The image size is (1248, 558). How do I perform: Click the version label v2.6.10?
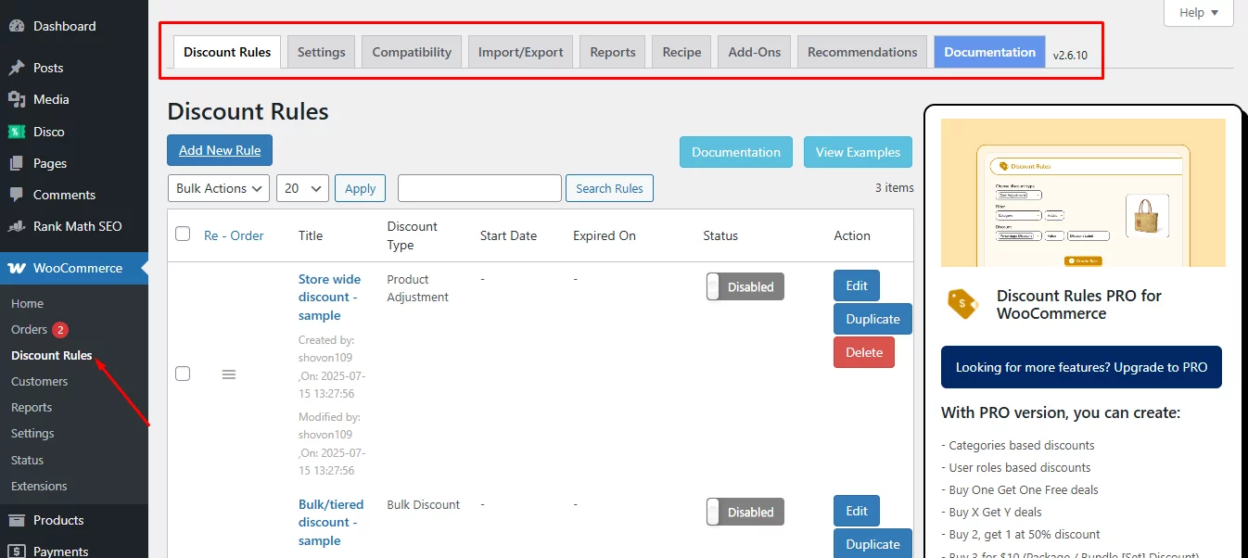1070,56
